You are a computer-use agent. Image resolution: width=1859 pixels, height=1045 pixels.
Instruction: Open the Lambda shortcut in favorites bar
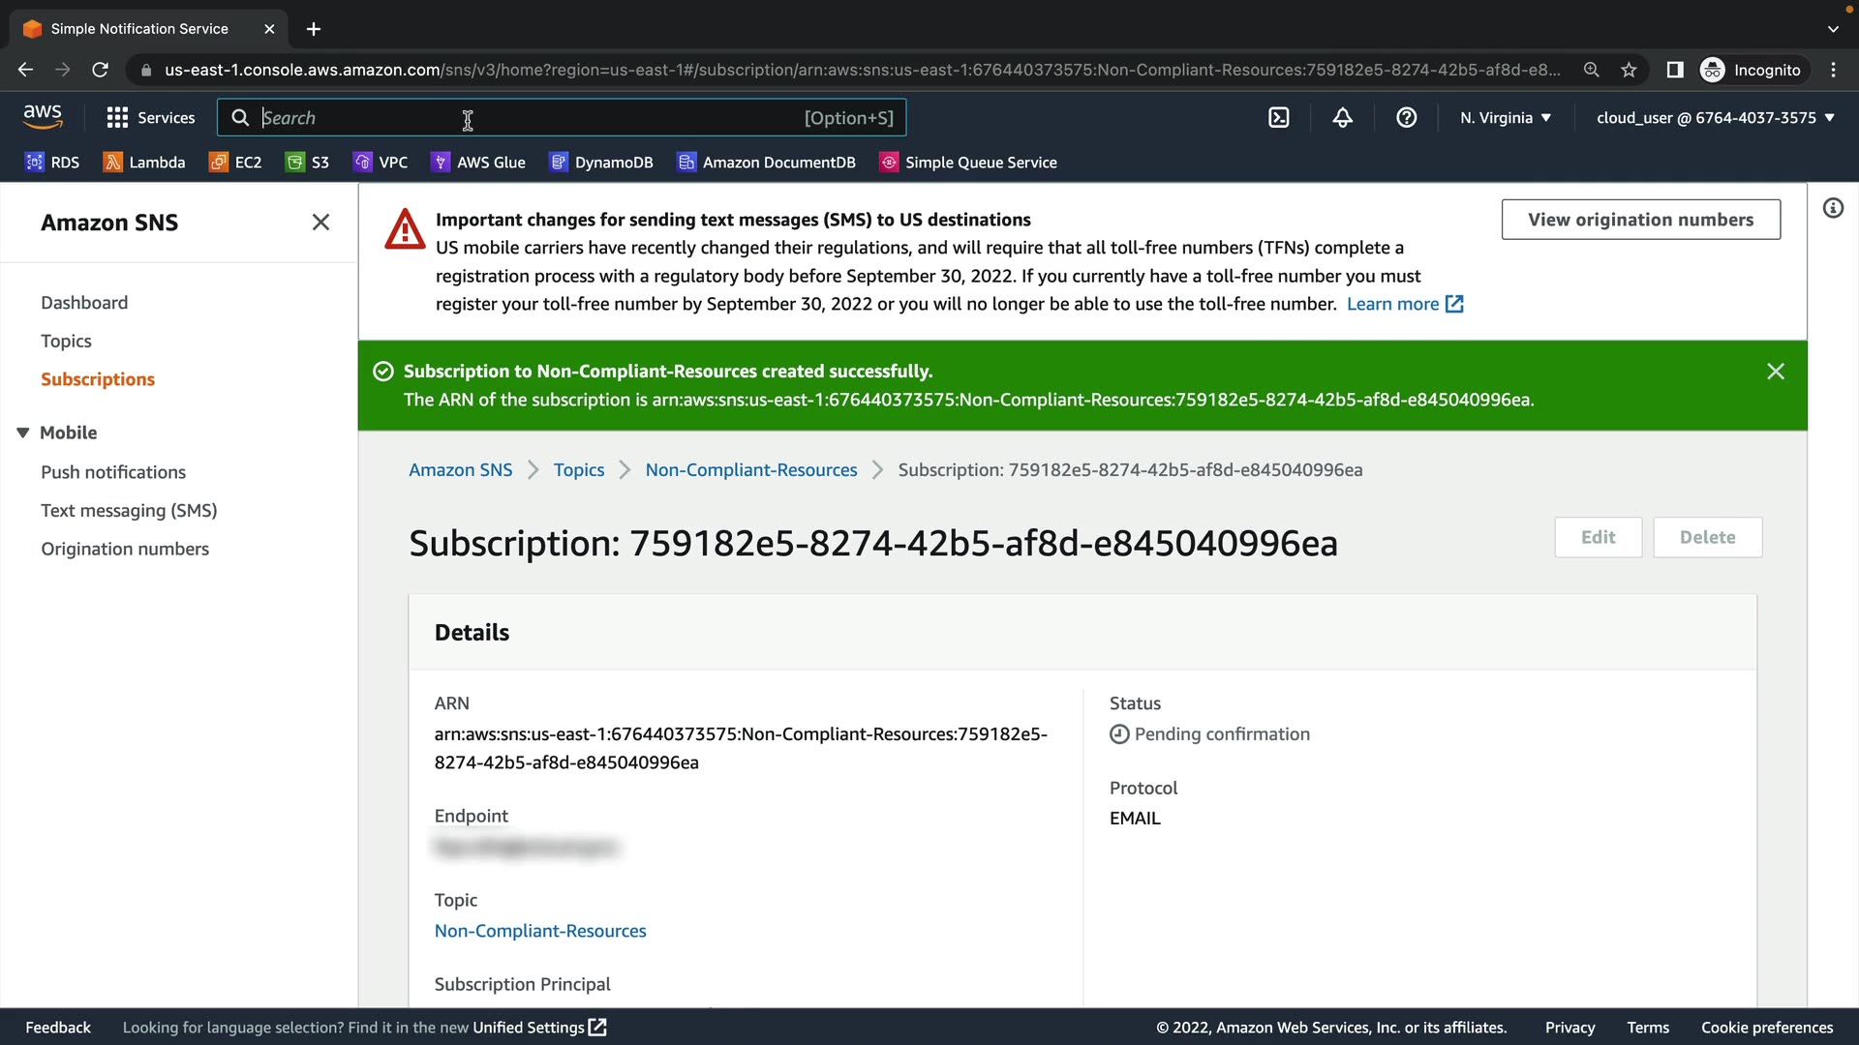tap(144, 163)
